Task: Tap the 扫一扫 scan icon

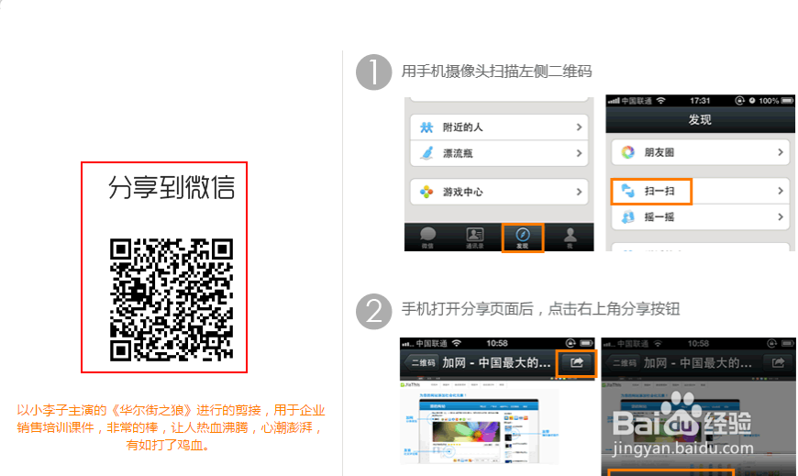Action: click(628, 191)
